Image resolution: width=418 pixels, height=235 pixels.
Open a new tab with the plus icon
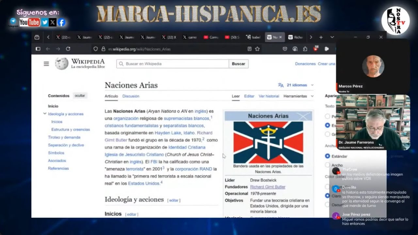click(321, 37)
